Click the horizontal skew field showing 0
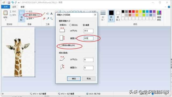The height and width of the screenshot is (97, 172). tap(88, 60)
